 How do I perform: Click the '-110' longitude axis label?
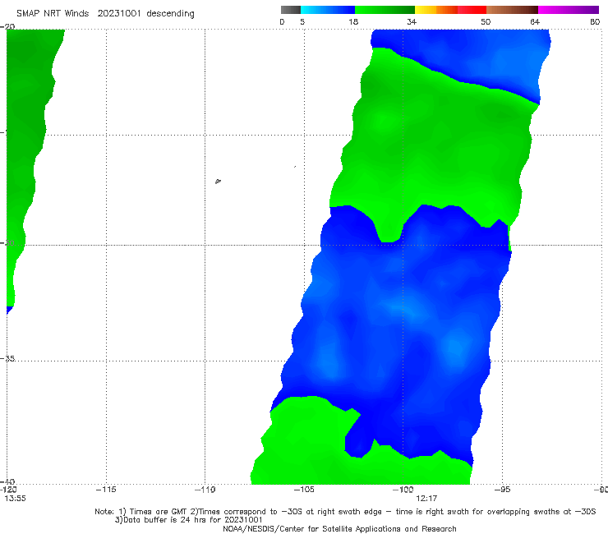click(x=205, y=490)
